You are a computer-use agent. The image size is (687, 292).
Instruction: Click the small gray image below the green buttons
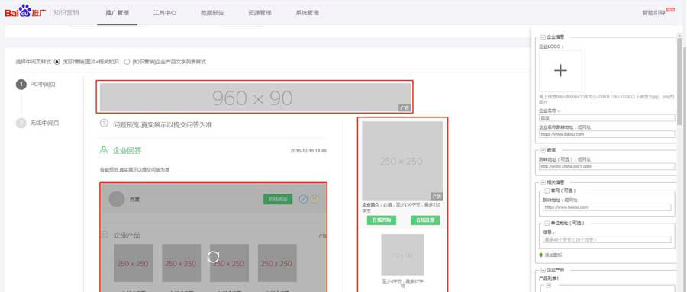[402, 255]
